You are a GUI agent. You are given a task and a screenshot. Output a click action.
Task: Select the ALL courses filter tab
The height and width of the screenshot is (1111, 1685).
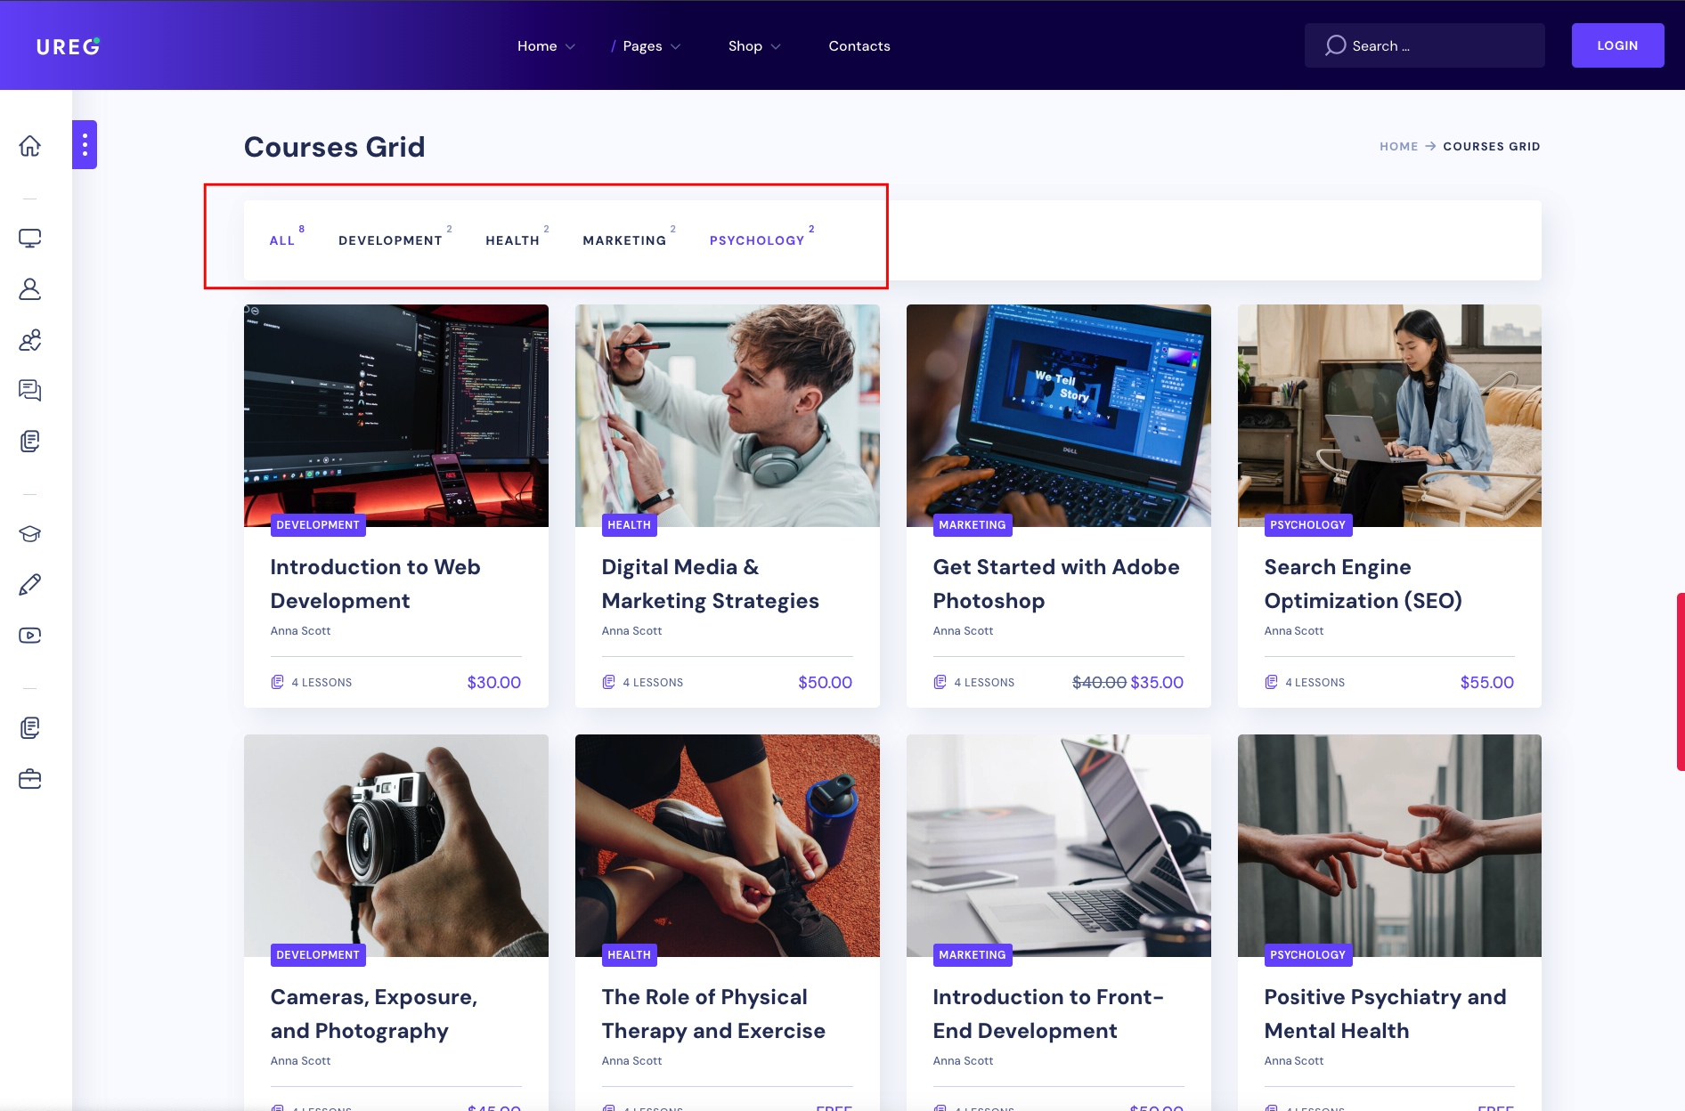coord(282,240)
